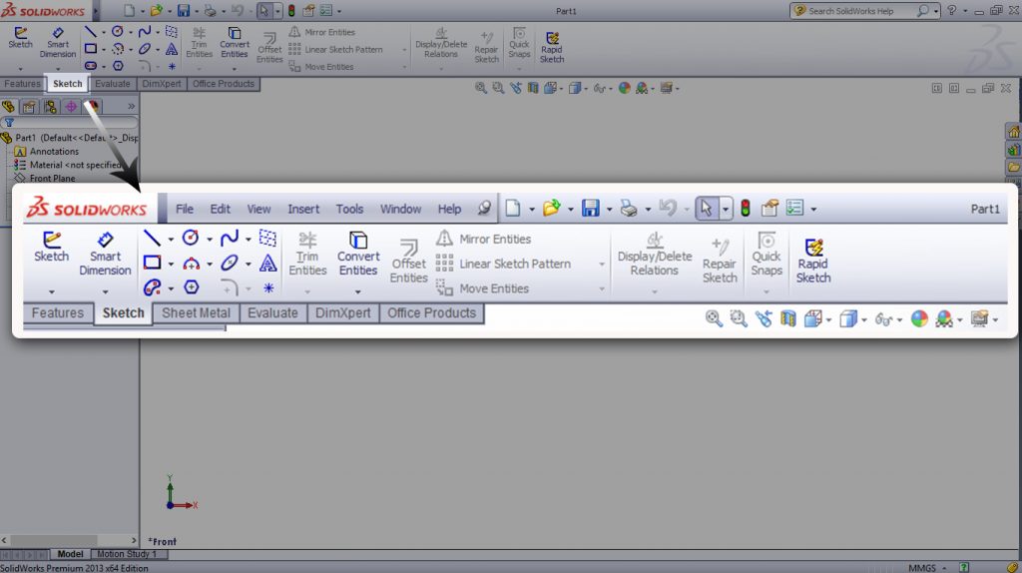
Task: Click Smart Dimension in the enlarged toolbar
Action: point(105,254)
